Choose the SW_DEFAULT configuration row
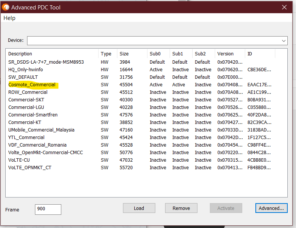Screen dimensions: 296x228 (23, 77)
